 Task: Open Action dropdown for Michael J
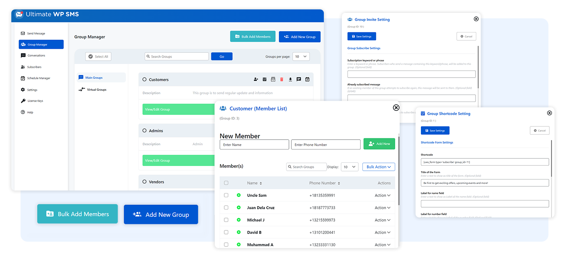[383, 220]
